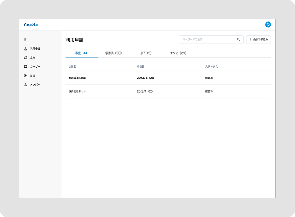Click the メンバー sidebar person icon
Image resolution: width=295 pixels, height=217 pixels.
point(26,84)
